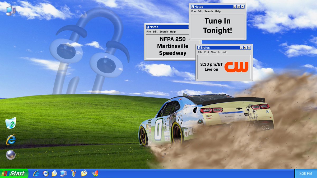Open the computer monitor icon in taskbar
Screen dimensions: 317x178
(63, 173)
